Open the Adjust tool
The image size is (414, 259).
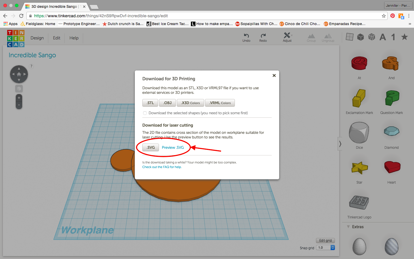[287, 37]
